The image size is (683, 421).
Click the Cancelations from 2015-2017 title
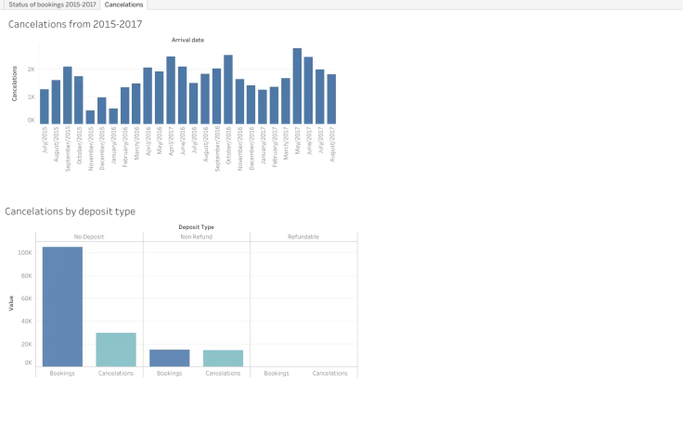(75, 24)
